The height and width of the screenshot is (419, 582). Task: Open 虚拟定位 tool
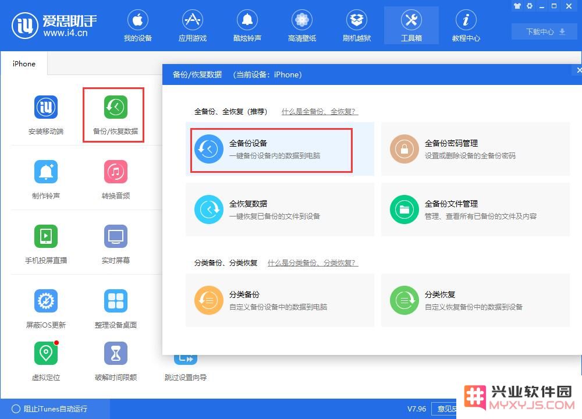(x=46, y=361)
